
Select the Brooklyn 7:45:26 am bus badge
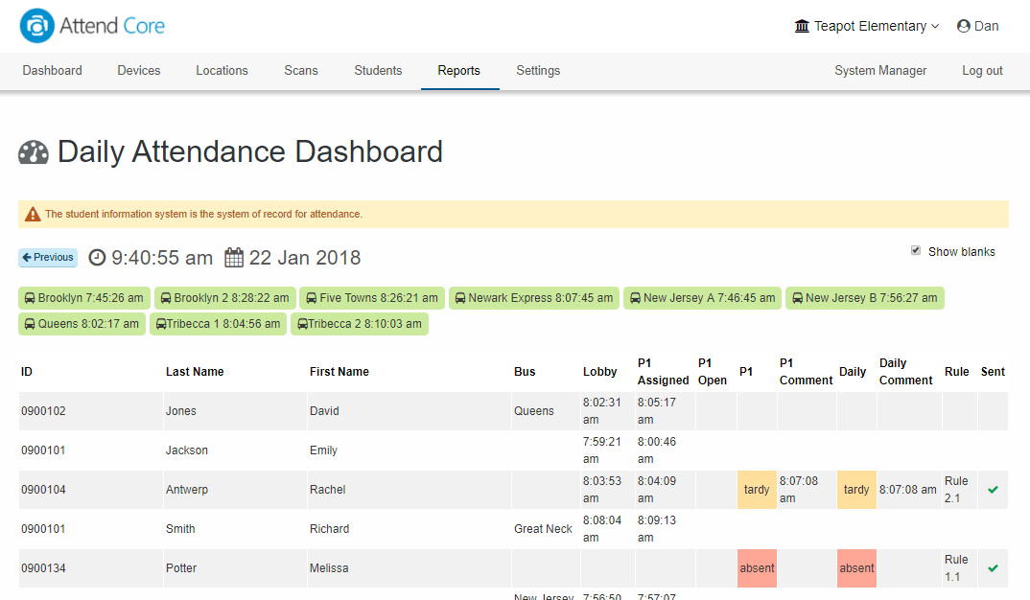84,298
